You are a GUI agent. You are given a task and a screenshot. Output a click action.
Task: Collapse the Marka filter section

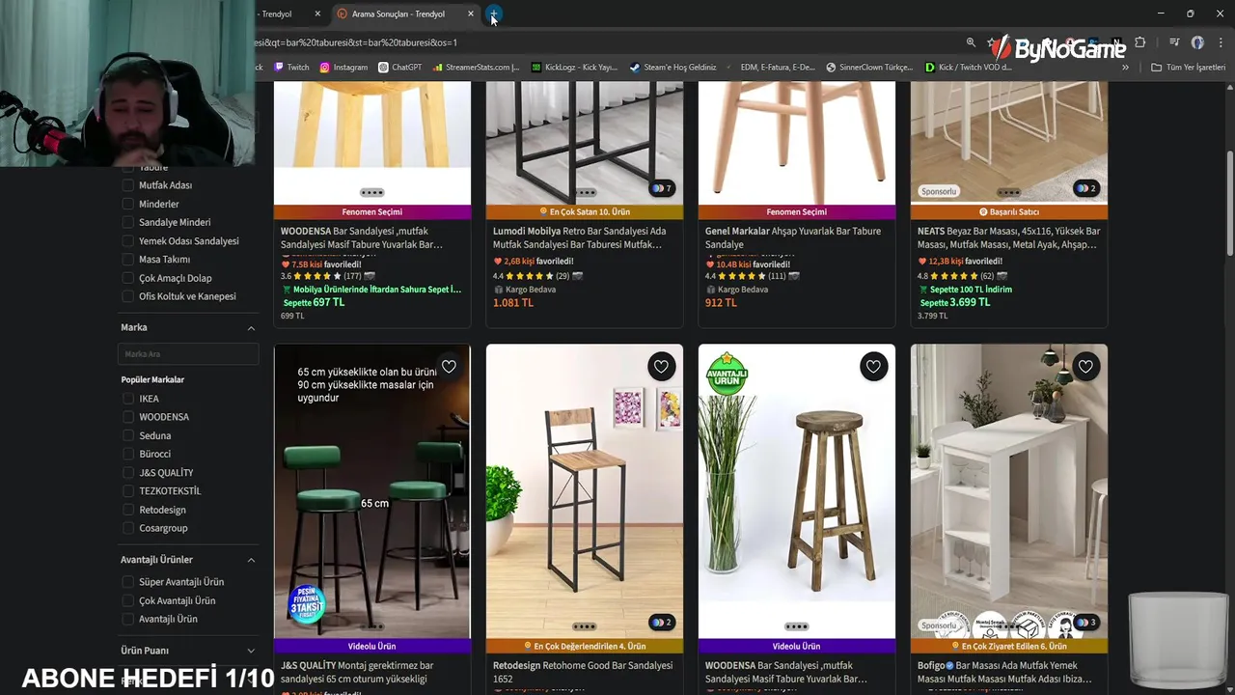[x=251, y=328]
